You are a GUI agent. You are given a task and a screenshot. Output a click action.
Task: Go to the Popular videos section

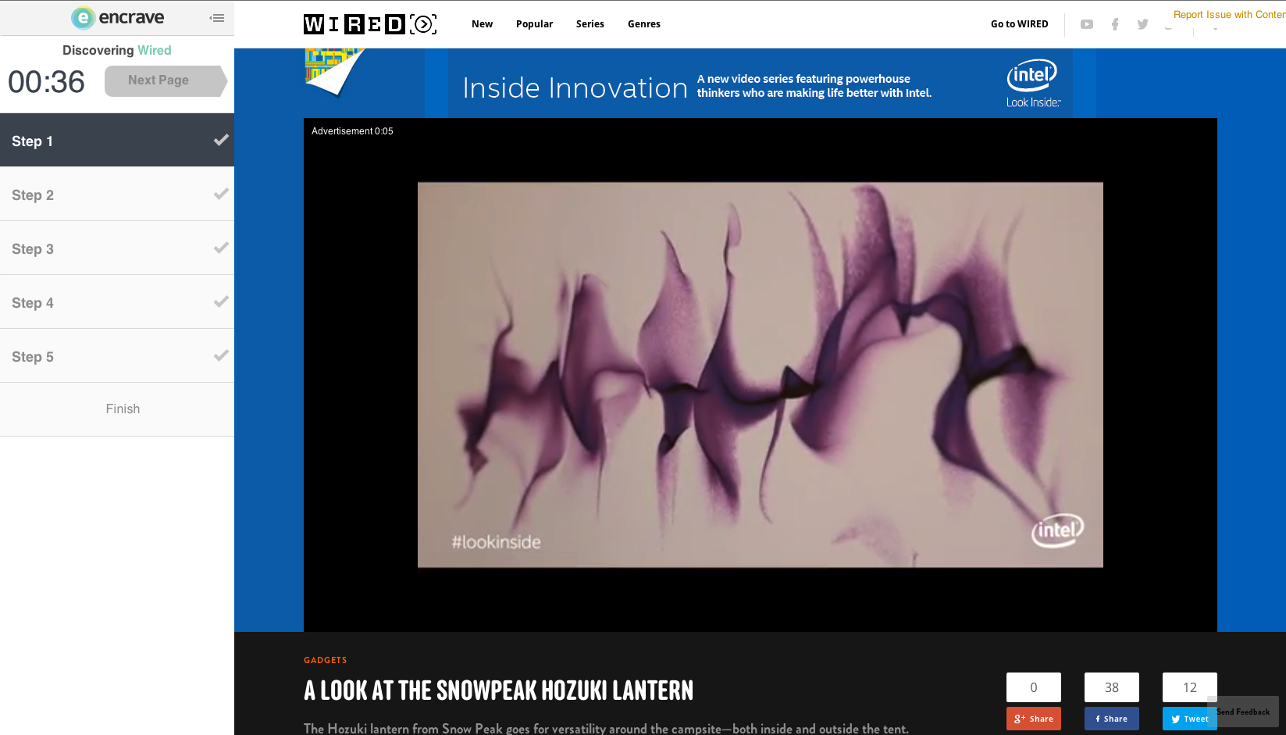[534, 24]
